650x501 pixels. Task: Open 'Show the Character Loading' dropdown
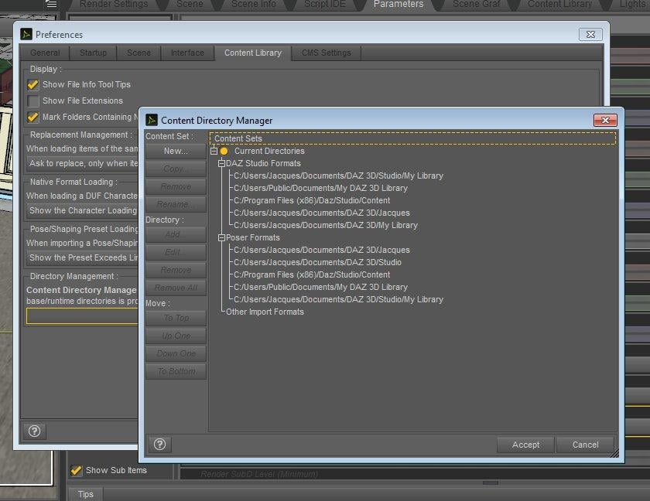coord(82,210)
